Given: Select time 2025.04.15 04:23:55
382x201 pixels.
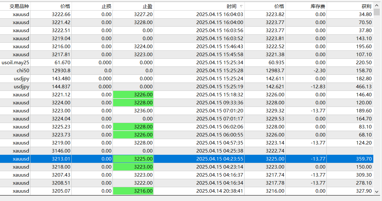Looking at the screenshot, I should pos(219,159).
